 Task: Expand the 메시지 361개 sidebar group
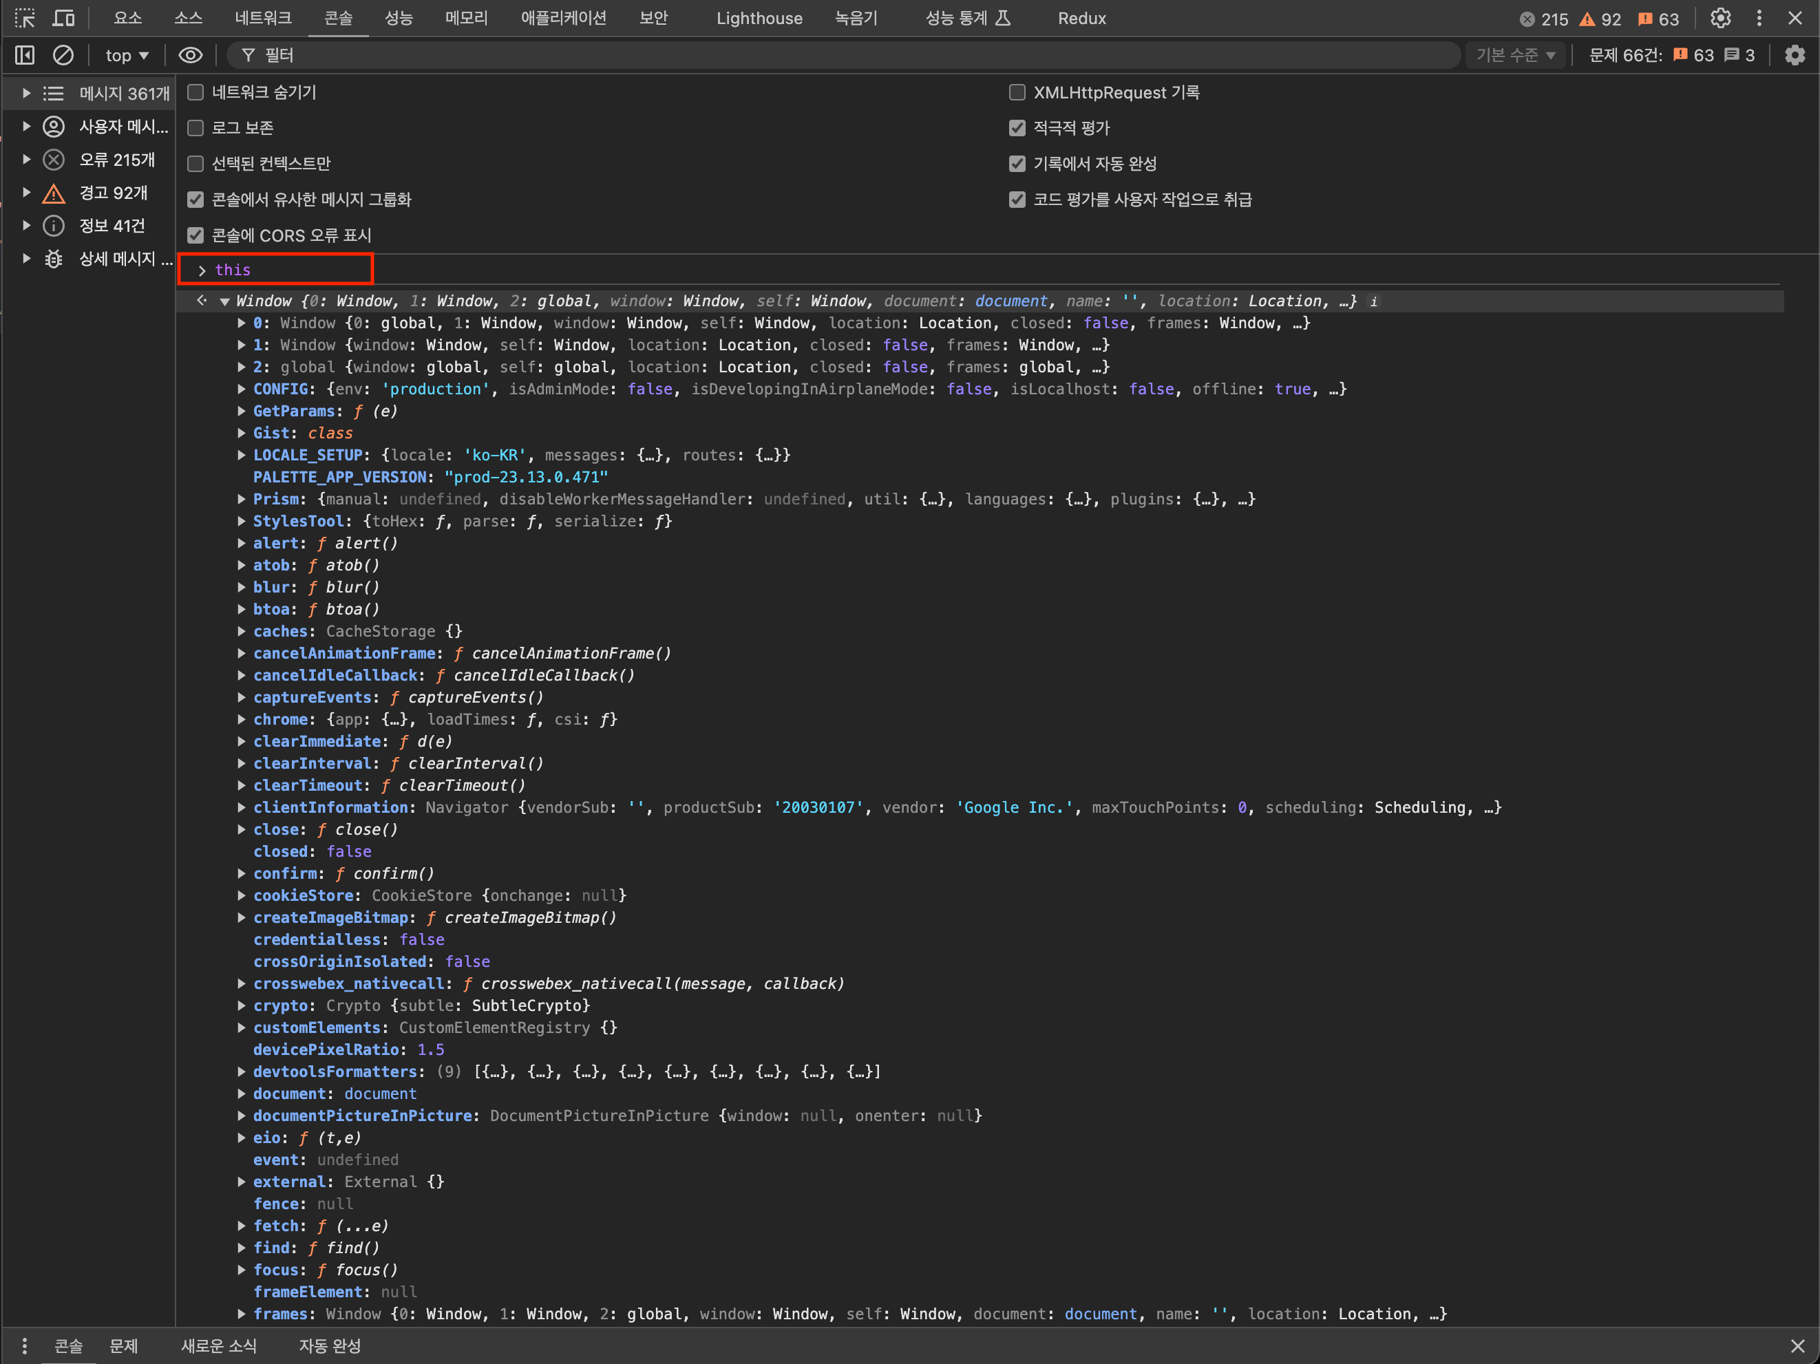tap(26, 94)
